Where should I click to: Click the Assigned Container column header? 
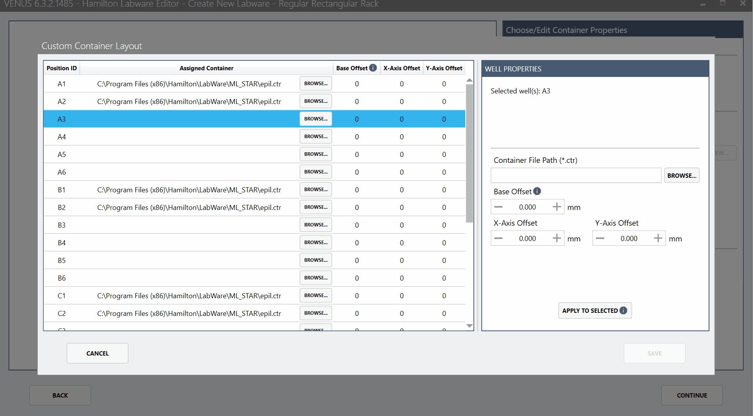point(207,68)
